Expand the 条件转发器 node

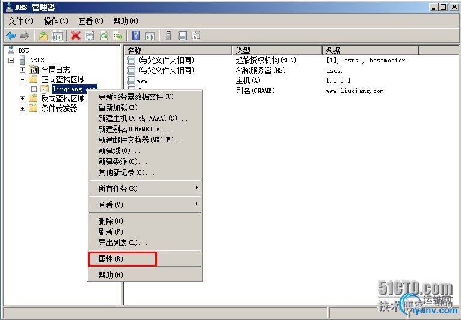(x=23, y=108)
